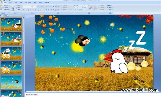Screen dimensions: 161x97
Task: Toggle Justify paragraph alignment
Action: [53, 10]
